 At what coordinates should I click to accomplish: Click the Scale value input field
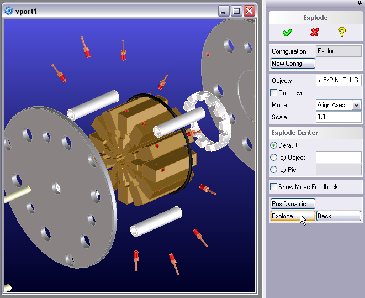tap(338, 117)
